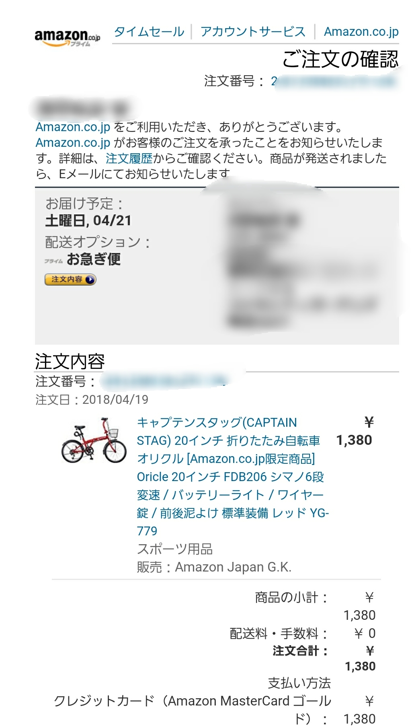
Task: Click the 注文日 2018/04/19 text
Action: 92,399
